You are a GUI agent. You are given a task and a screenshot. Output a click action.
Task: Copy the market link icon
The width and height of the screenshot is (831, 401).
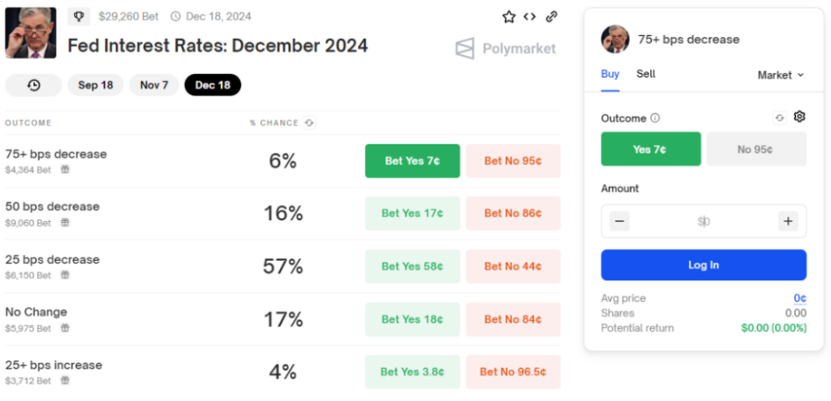[x=552, y=16]
